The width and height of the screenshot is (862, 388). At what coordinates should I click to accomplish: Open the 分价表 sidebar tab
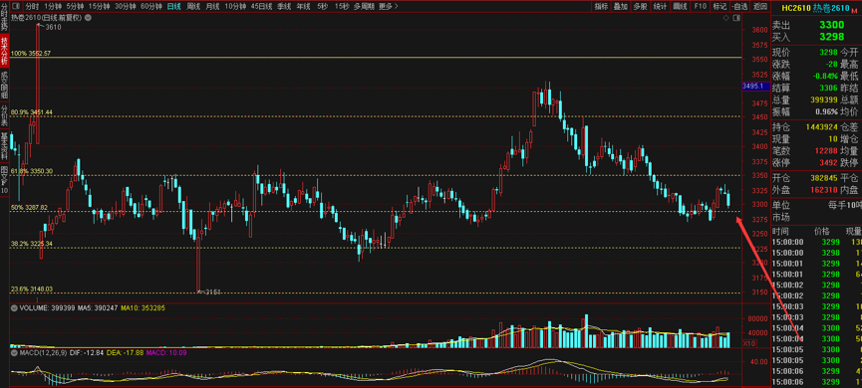click(x=4, y=116)
